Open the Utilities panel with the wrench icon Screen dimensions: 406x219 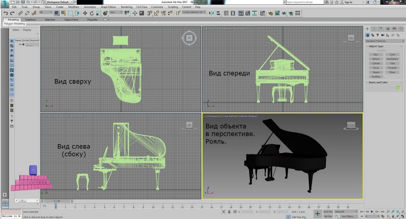click(x=401, y=29)
